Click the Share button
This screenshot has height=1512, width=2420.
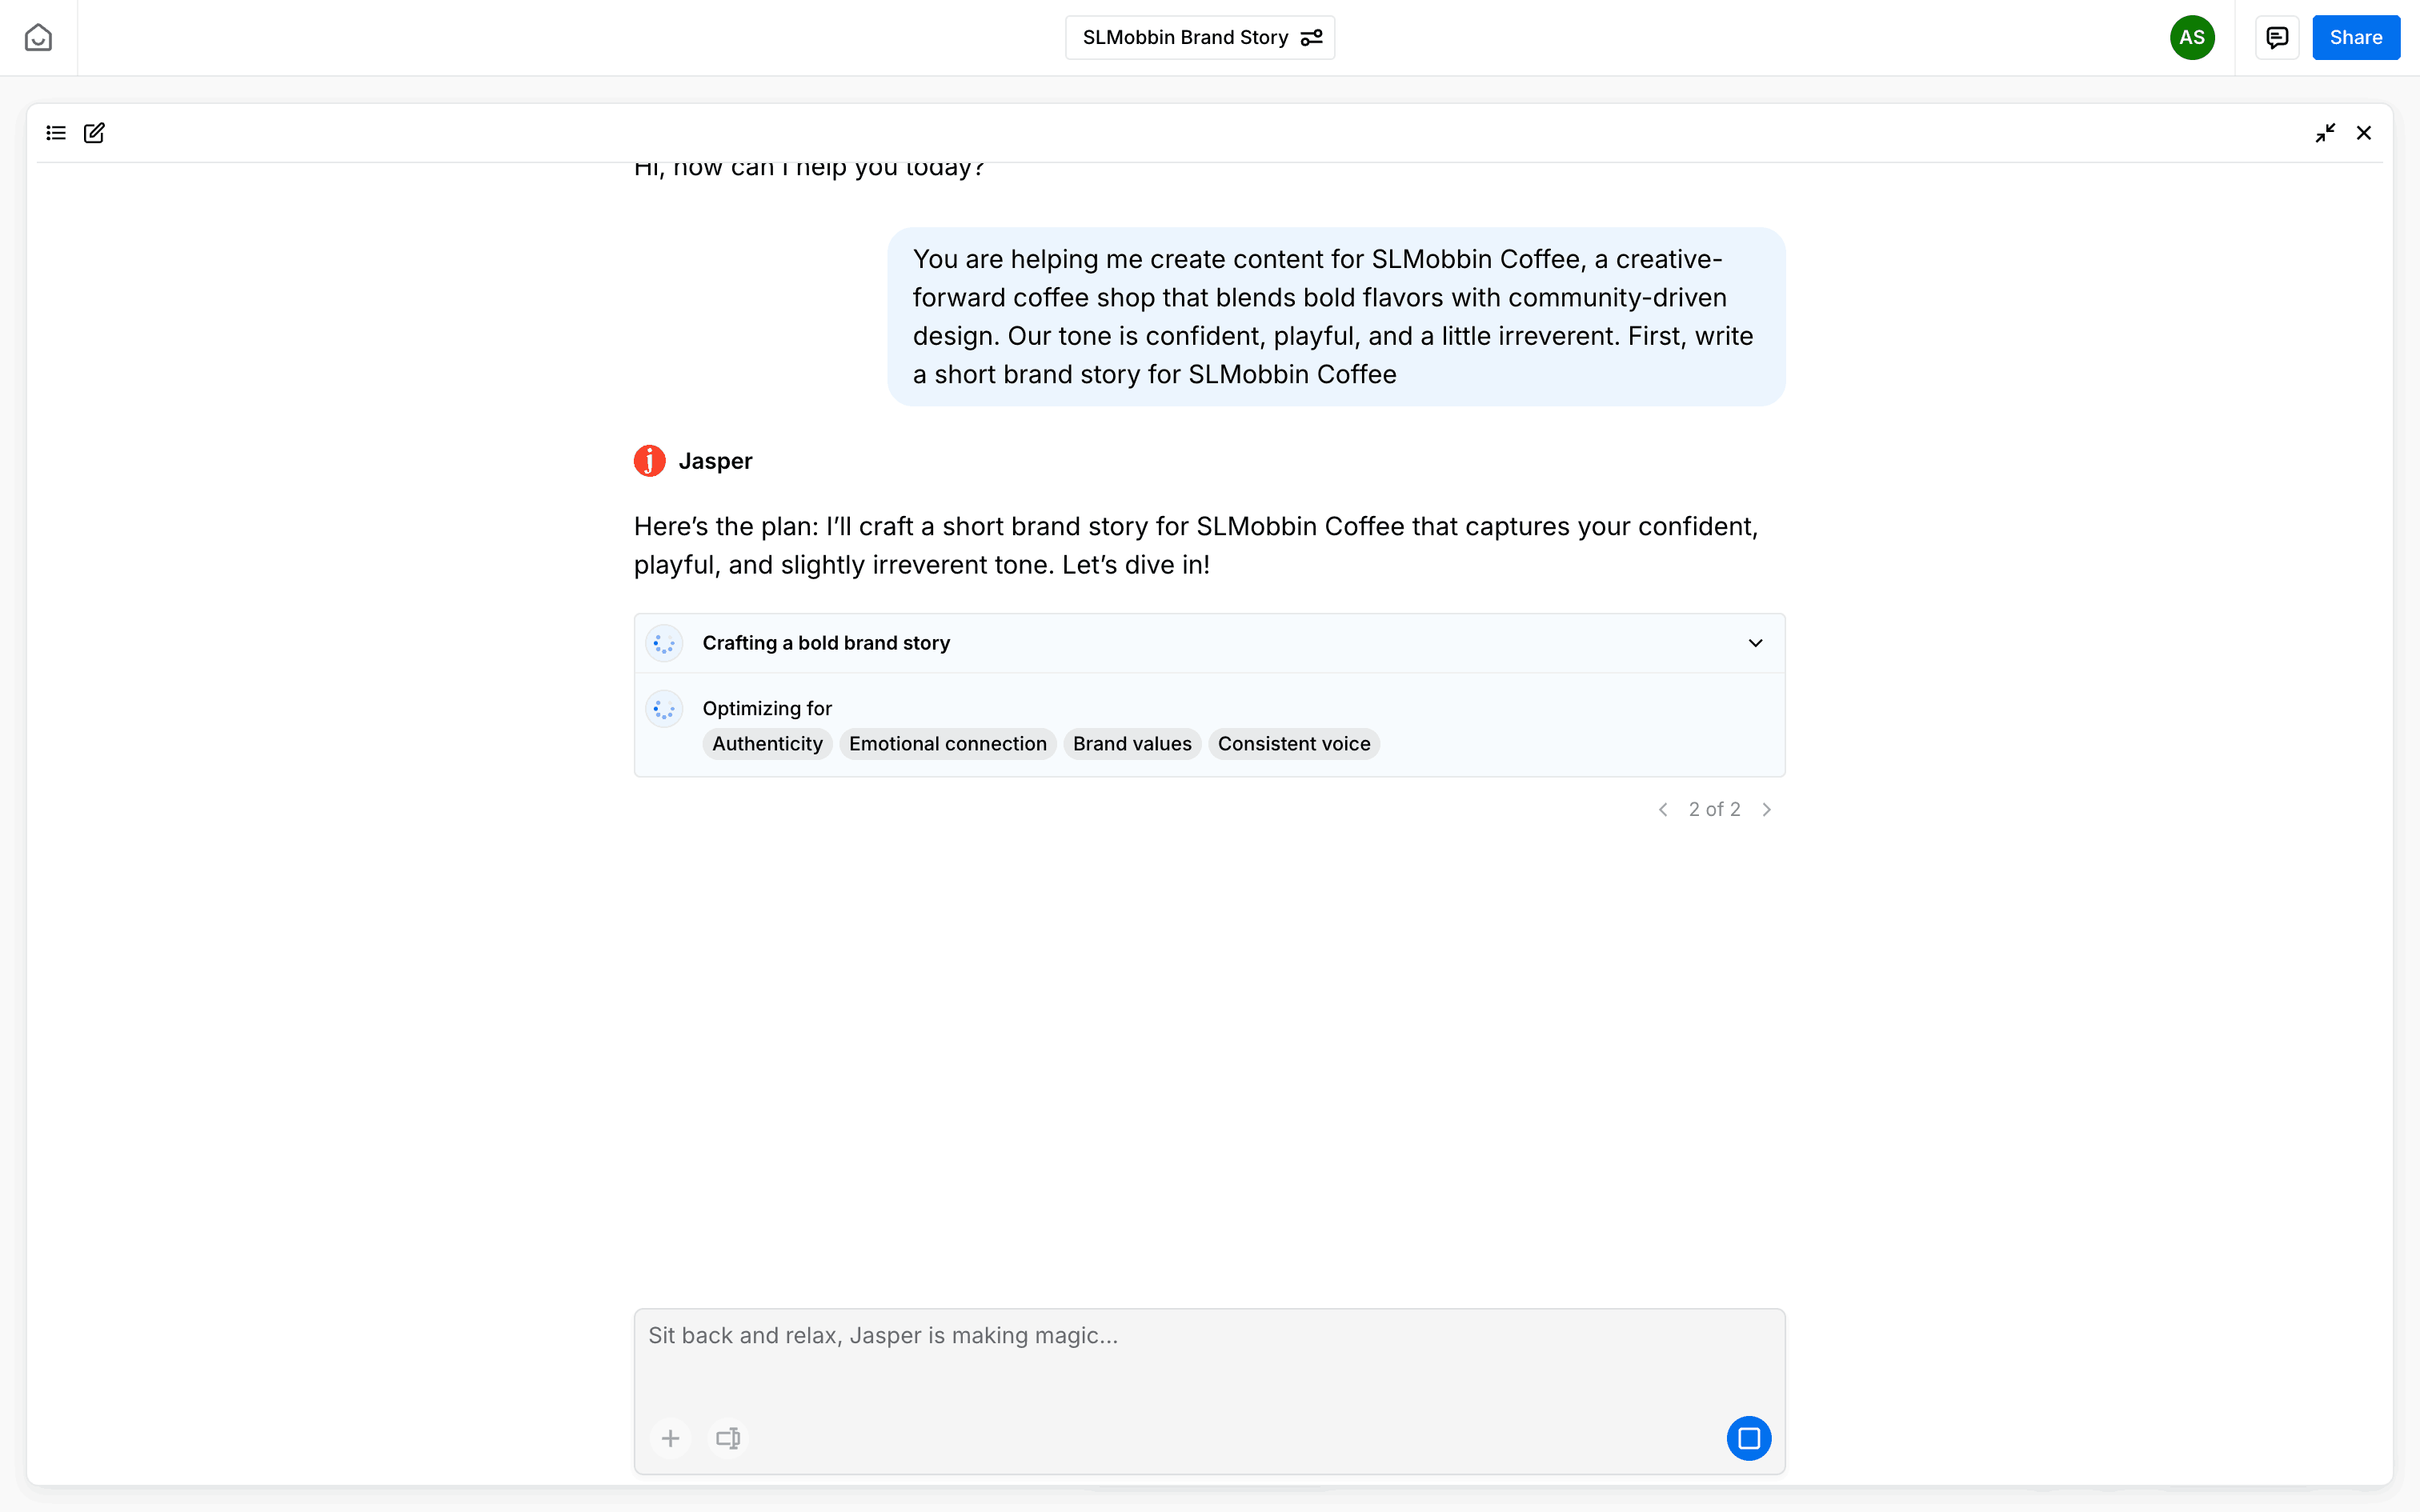tap(2355, 38)
